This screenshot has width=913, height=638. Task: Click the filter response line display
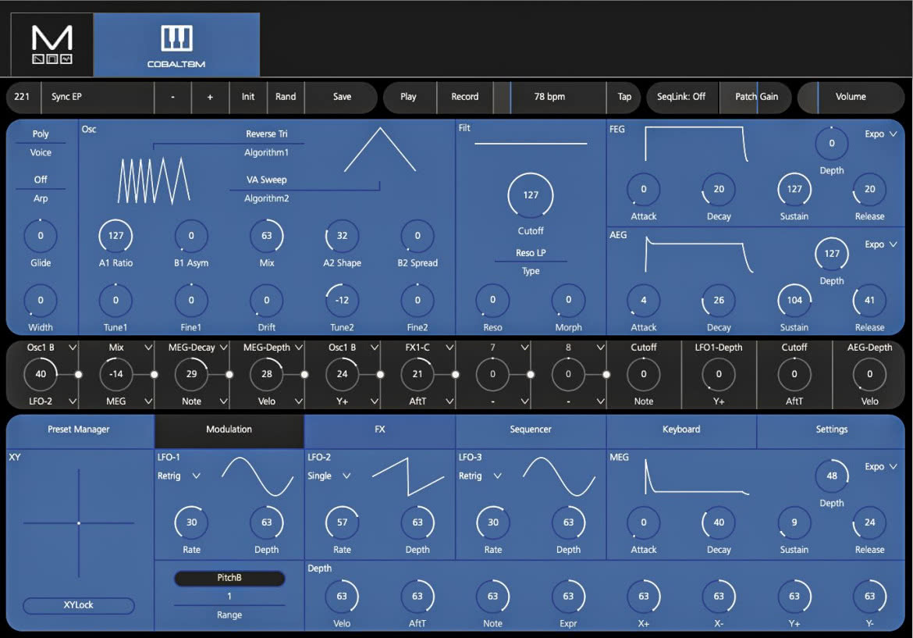click(x=531, y=143)
